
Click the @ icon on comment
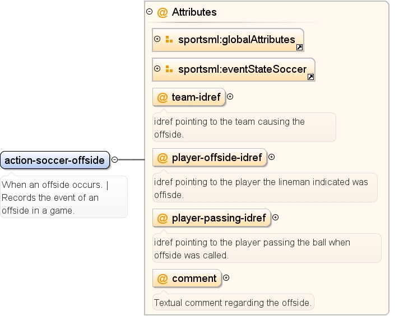163,279
